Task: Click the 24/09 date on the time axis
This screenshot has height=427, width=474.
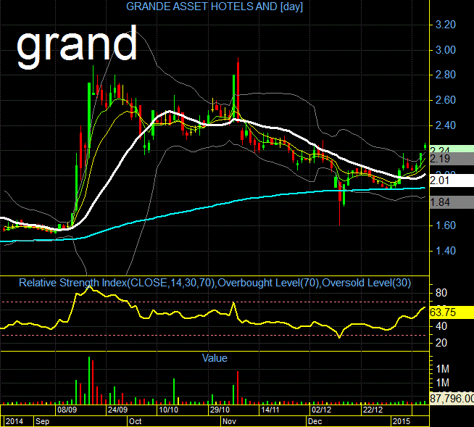Action: point(117,410)
